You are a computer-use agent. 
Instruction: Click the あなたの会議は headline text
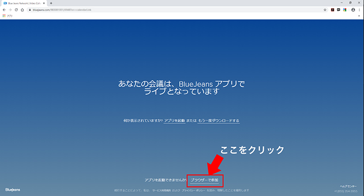point(181,88)
